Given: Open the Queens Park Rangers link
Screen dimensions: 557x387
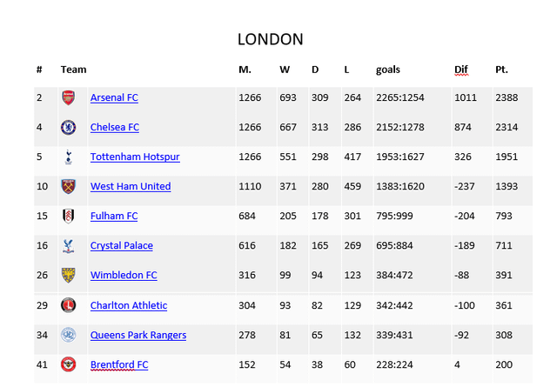Looking at the screenshot, I should (x=138, y=335).
